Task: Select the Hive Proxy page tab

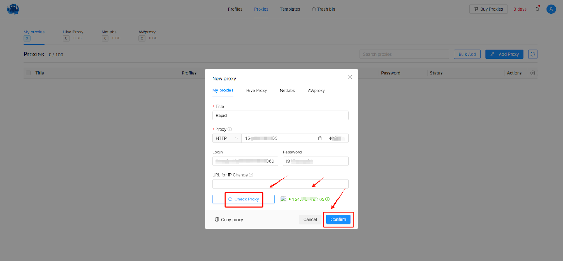Action: pos(73,35)
